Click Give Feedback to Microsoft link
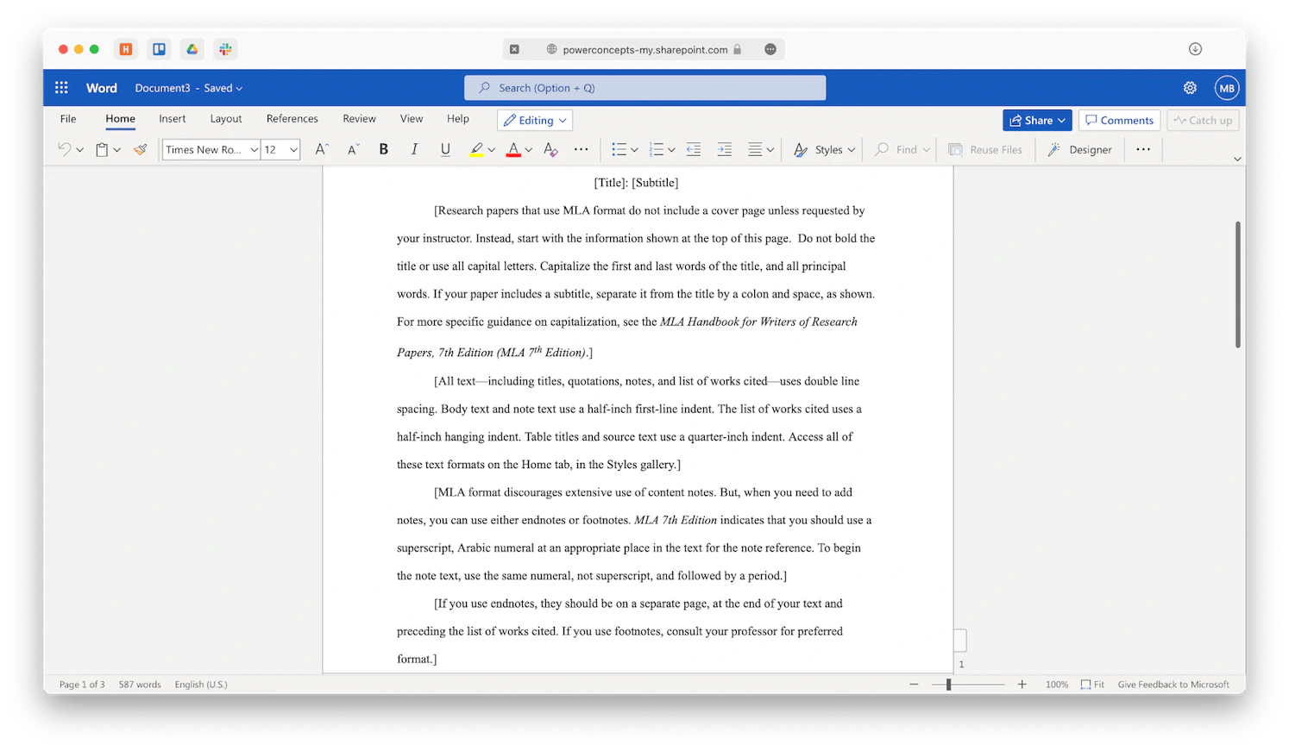This screenshot has height=751, width=1289. click(1173, 685)
